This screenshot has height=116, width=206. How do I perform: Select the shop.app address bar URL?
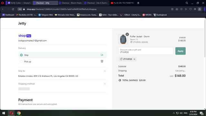(x=62, y=9)
